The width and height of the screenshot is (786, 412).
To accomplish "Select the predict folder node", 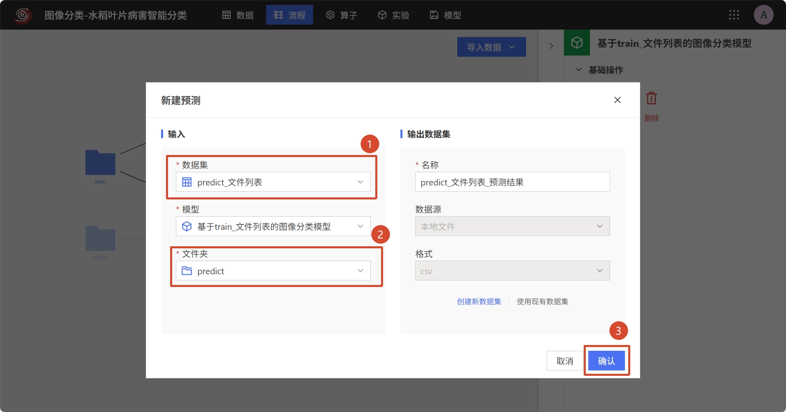I will click(100, 238).
